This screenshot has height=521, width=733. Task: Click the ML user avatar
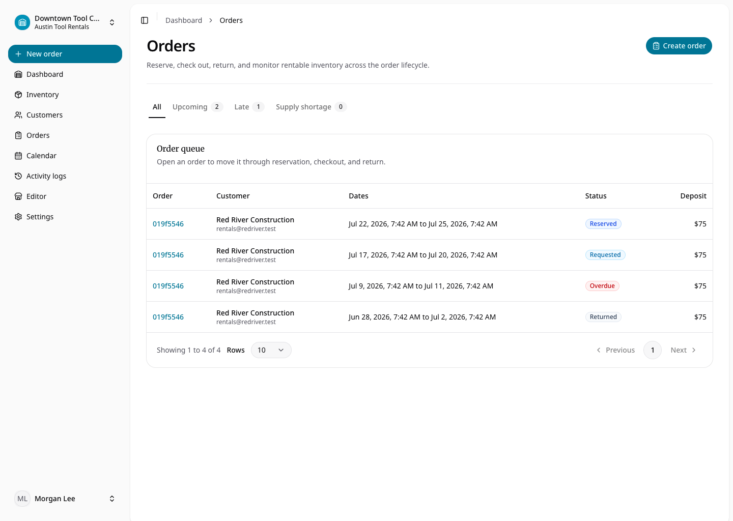click(22, 499)
